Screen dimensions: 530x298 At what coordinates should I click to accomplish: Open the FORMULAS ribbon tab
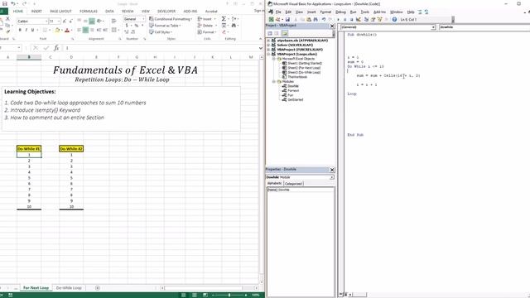pyautogui.click(x=89, y=11)
